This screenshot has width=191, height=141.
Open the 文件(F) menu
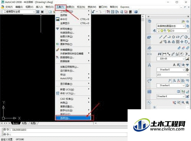(x=9, y=7)
